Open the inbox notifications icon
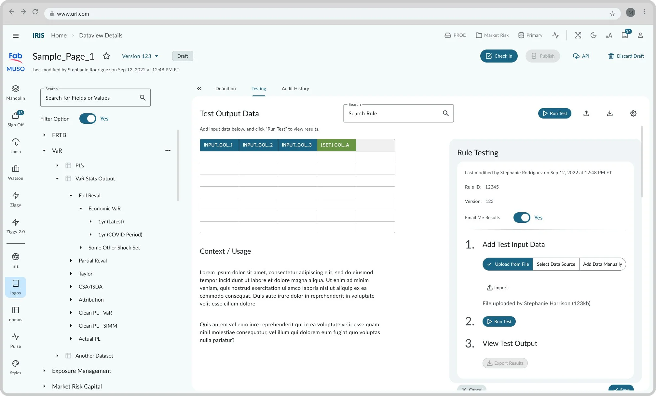Viewport: 656px width, 396px height. pos(624,35)
